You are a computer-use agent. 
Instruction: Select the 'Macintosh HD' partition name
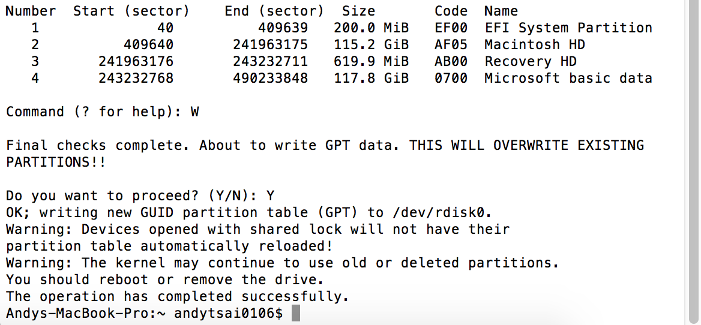[534, 45]
